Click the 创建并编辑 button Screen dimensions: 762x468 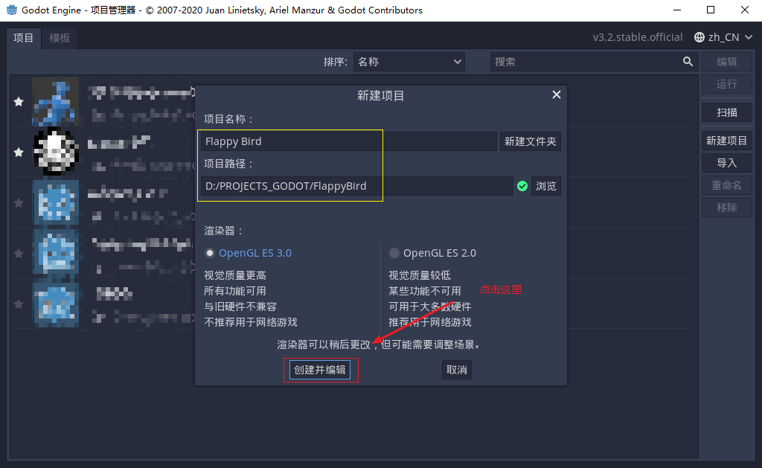pos(320,370)
